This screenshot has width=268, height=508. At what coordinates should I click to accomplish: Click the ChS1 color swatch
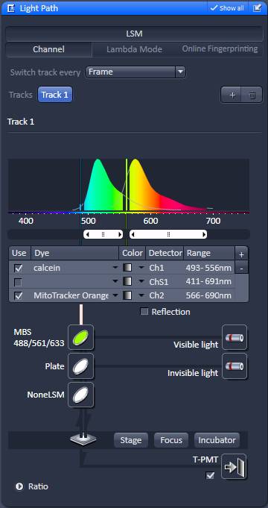point(128,282)
